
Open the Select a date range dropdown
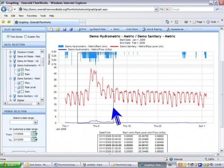tap(35, 122)
